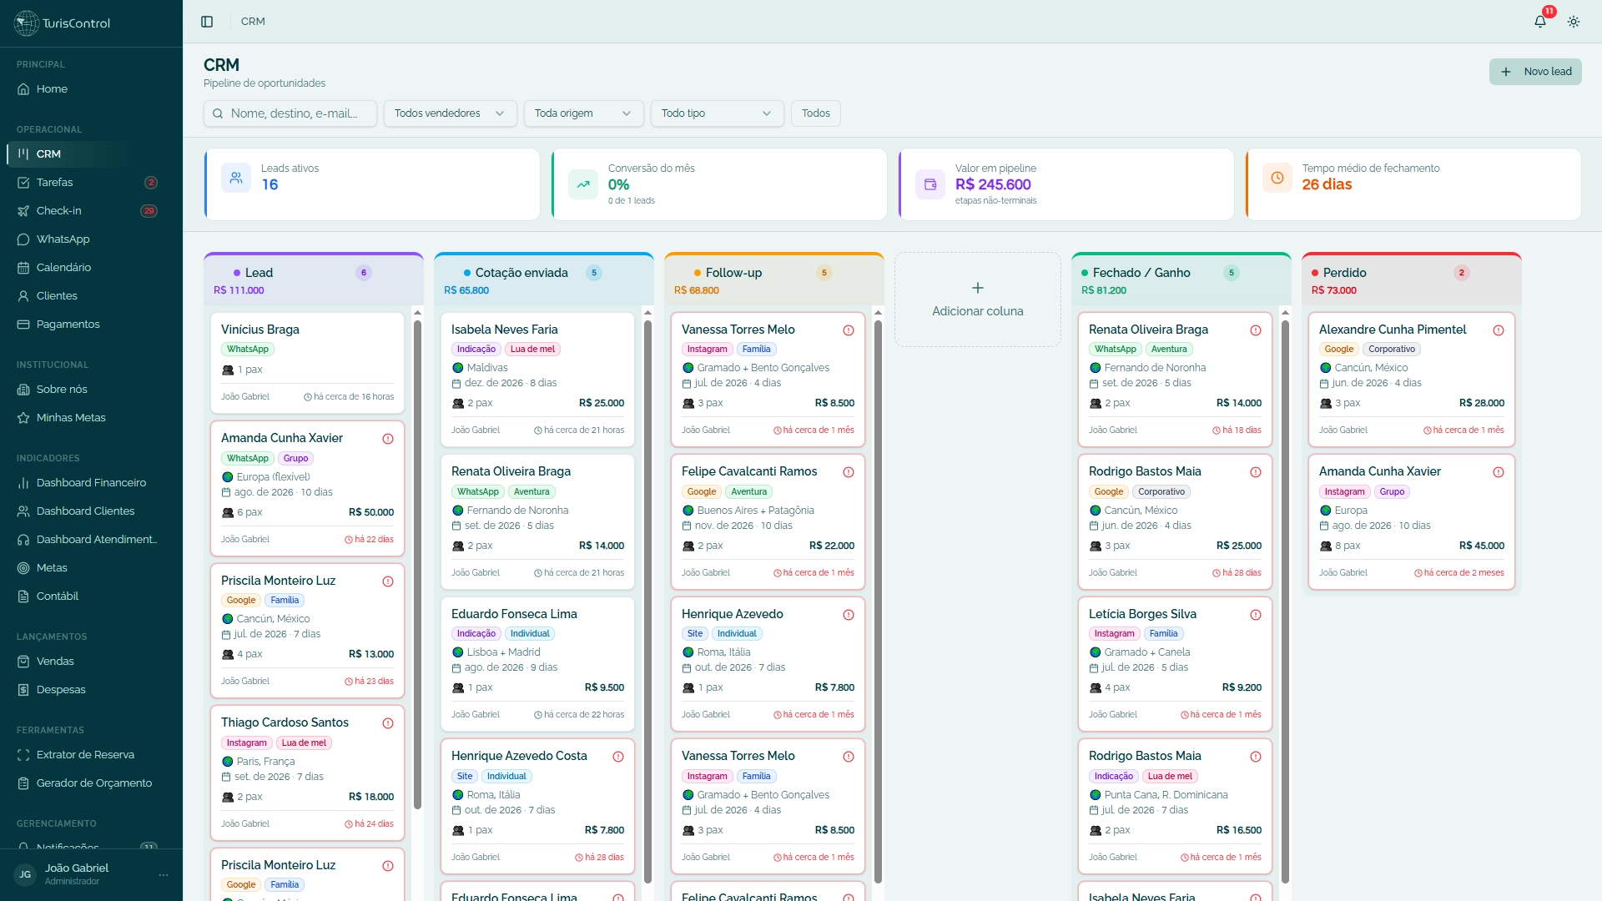Click the Cotação enviada column header
The height and width of the screenshot is (901, 1602).
544,280
